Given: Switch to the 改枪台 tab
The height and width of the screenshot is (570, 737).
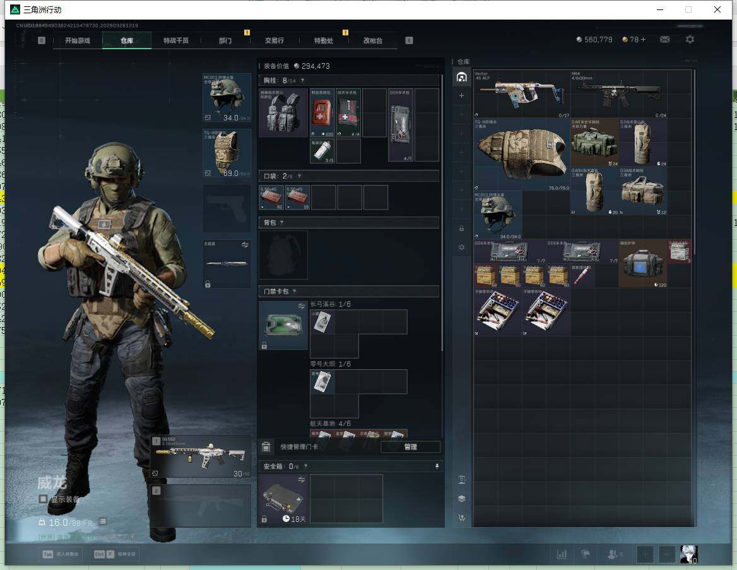Looking at the screenshot, I should coord(373,40).
